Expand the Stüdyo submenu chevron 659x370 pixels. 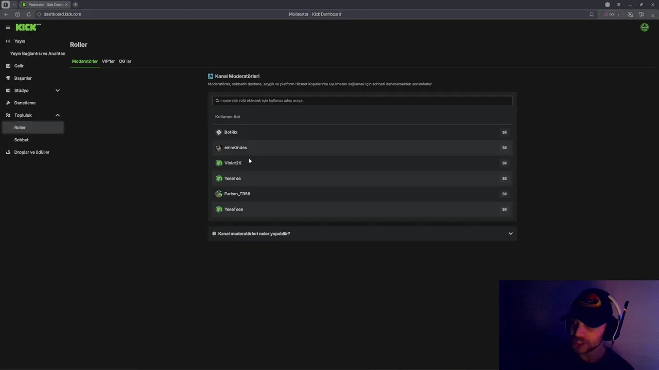click(x=58, y=90)
